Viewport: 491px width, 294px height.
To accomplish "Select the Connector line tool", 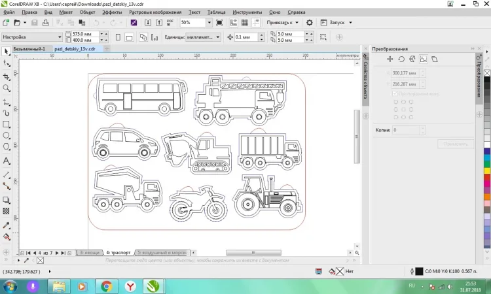I will pyautogui.click(x=7, y=186).
